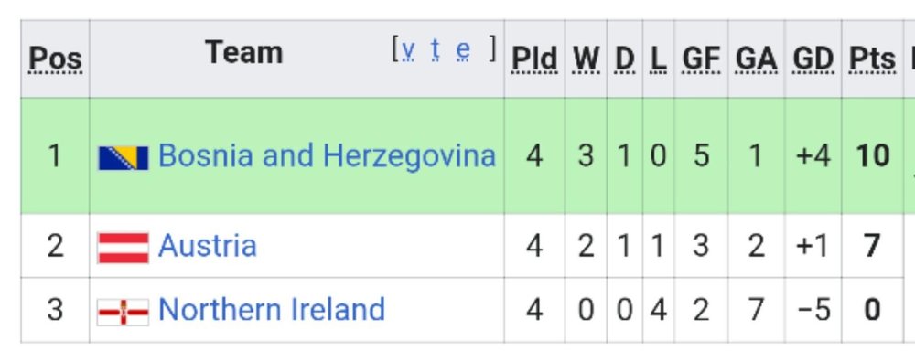Image resolution: width=915 pixels, height=362 pixels.
Task: Open the Austria team link
Action: click(207, 245)
